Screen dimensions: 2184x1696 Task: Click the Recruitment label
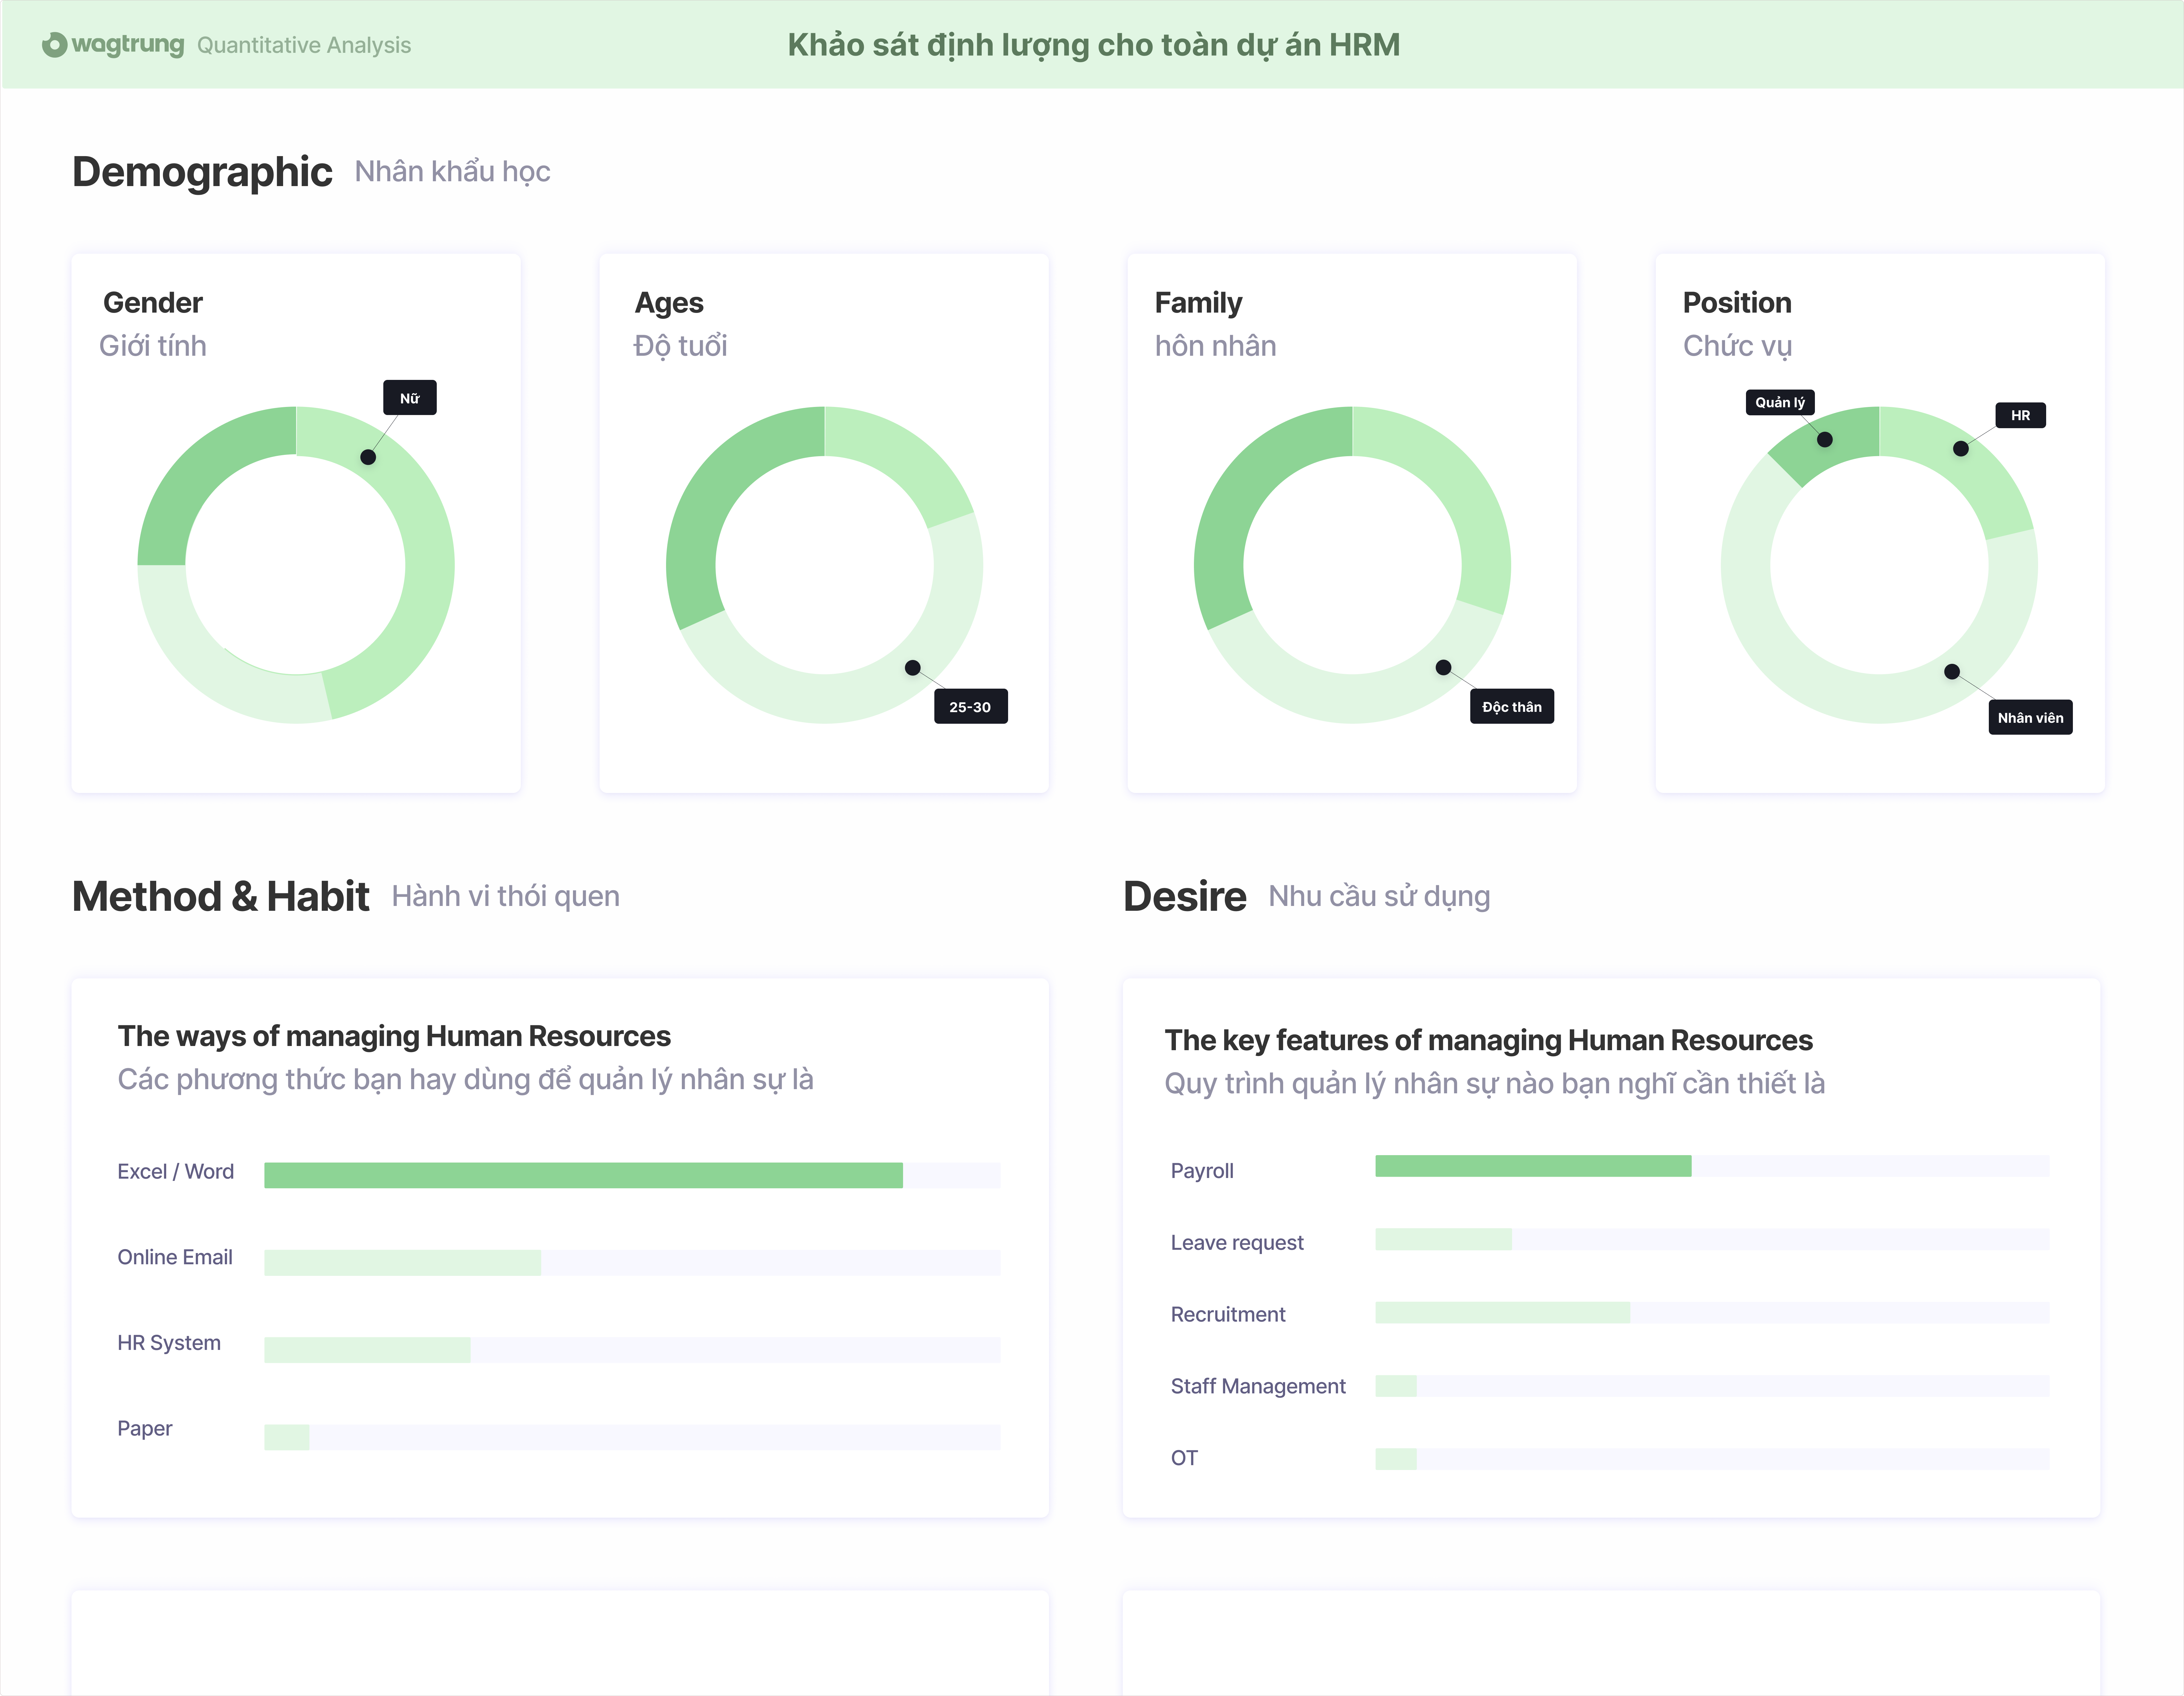click(x=1228, y=1314)
